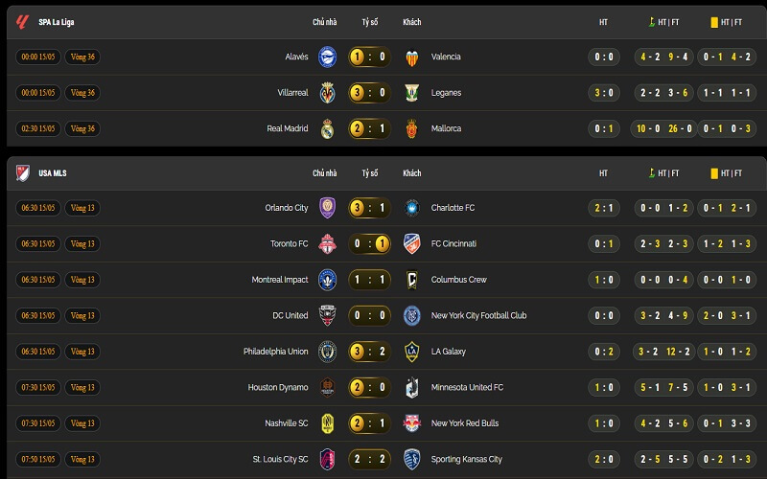Click the La Liga league logo icon
The width and height of the screenshot is (767, 479).
(x=22, y=22)
